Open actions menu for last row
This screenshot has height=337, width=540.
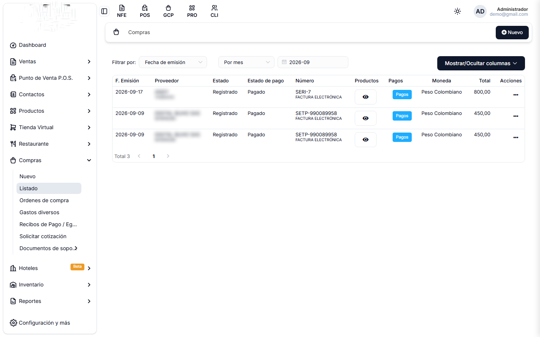click(x=516, y=137)
